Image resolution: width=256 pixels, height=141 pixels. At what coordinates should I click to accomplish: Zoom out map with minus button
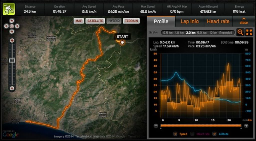12,88
